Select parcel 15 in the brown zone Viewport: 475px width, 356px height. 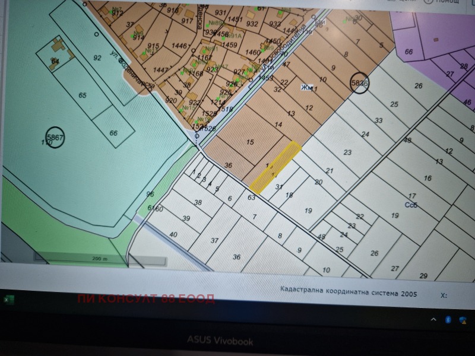[249, 142]
